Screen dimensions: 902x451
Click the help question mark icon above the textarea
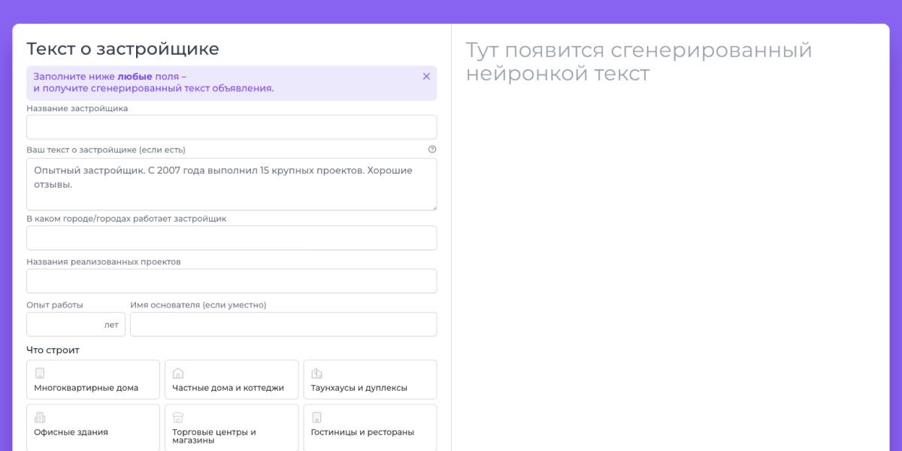pos(432,150)
